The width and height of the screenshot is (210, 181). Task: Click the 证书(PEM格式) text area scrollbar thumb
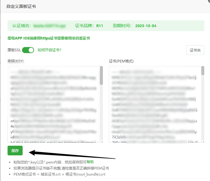pos(203,71)
